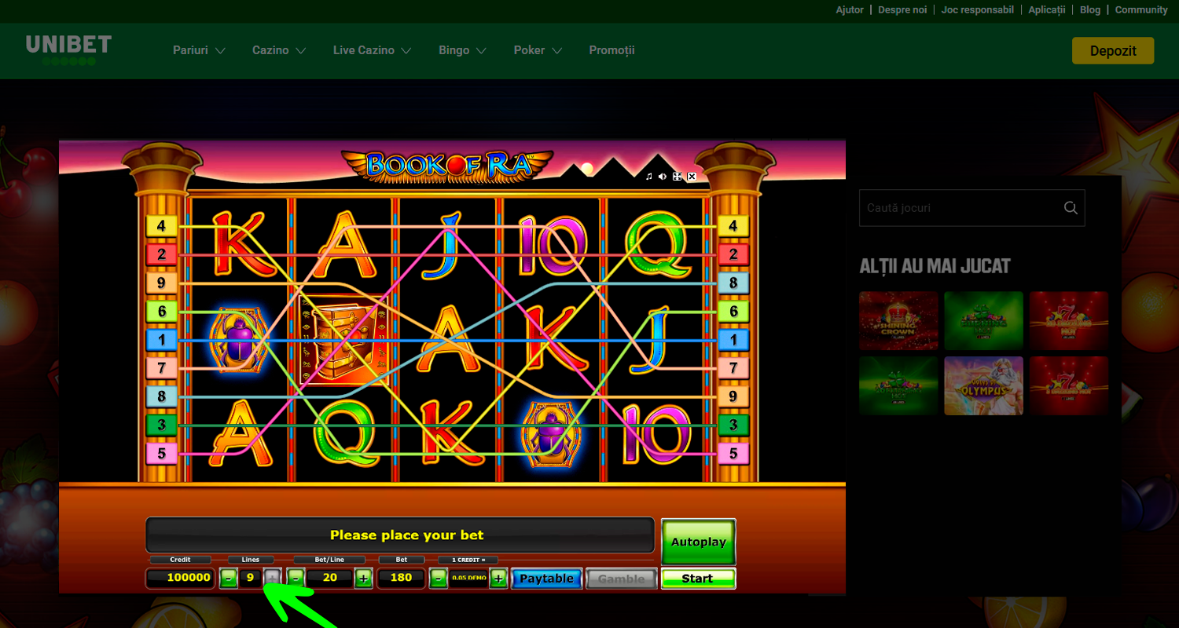Expand the Cazino dropdown menu
Screen dimensions: 1179x628
[279, 50]
